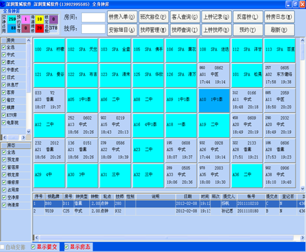Click table horizontal scrollbar right arrow

[x=302, y=238]
